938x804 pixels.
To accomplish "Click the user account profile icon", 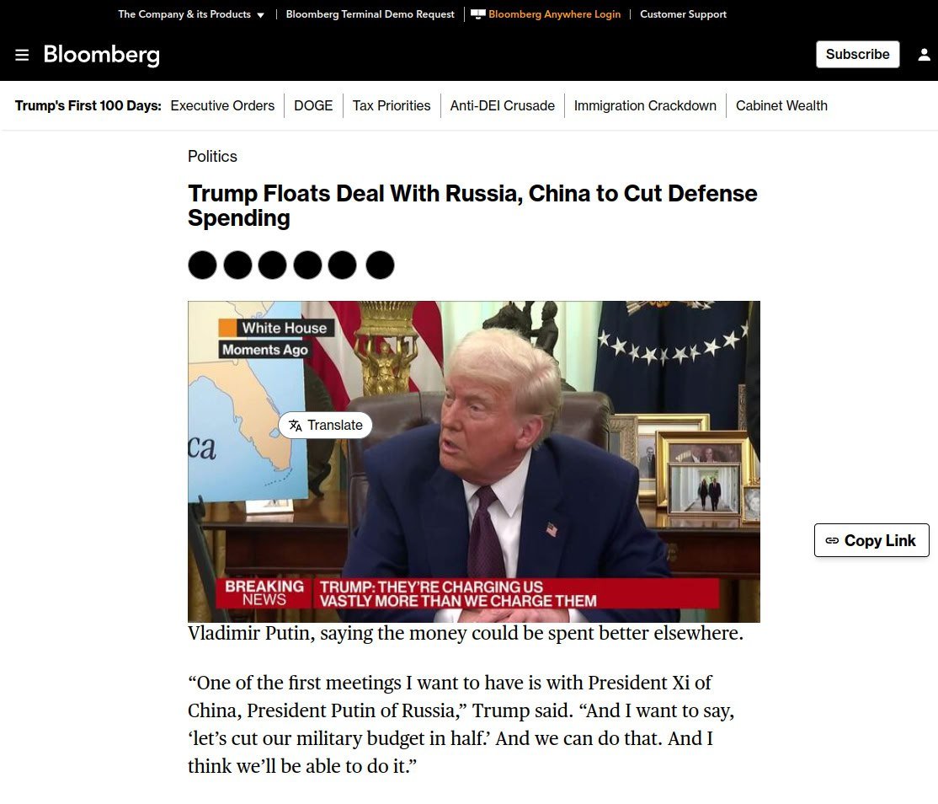I will (924, 55).
